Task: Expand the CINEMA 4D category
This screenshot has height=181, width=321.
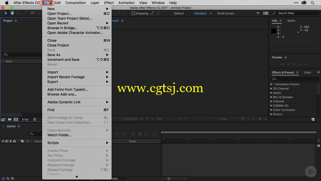Action: pos(271,106)
